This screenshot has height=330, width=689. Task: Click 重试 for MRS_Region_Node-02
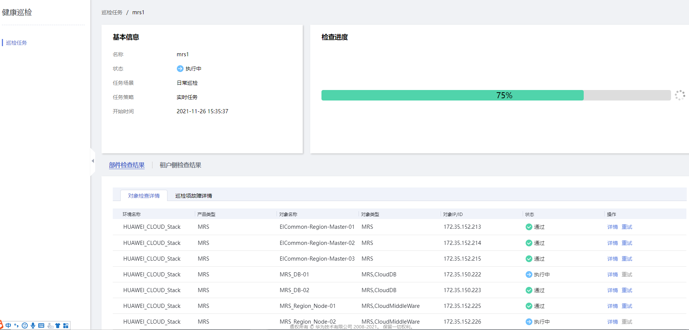(627, 322)
